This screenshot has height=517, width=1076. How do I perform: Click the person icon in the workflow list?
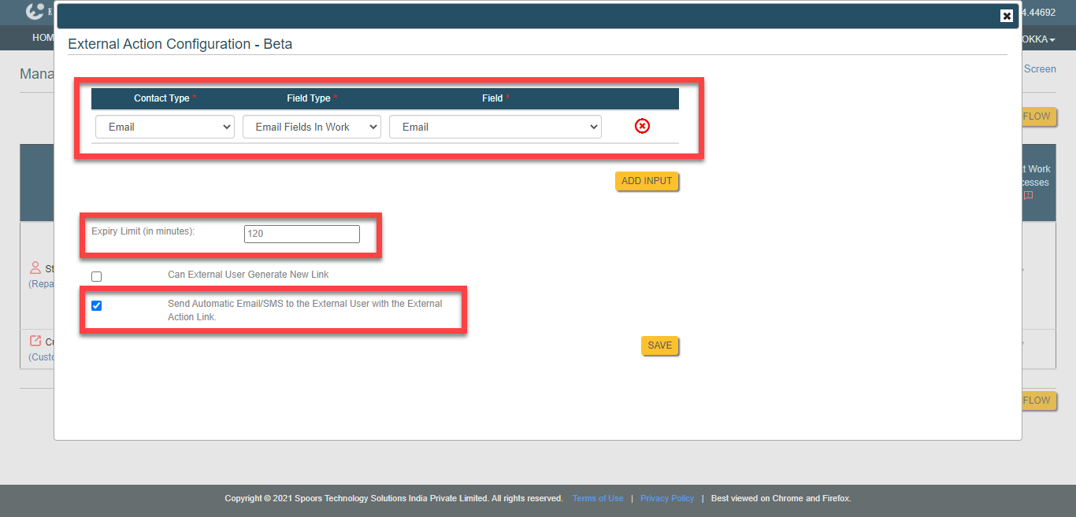point(35,268)
